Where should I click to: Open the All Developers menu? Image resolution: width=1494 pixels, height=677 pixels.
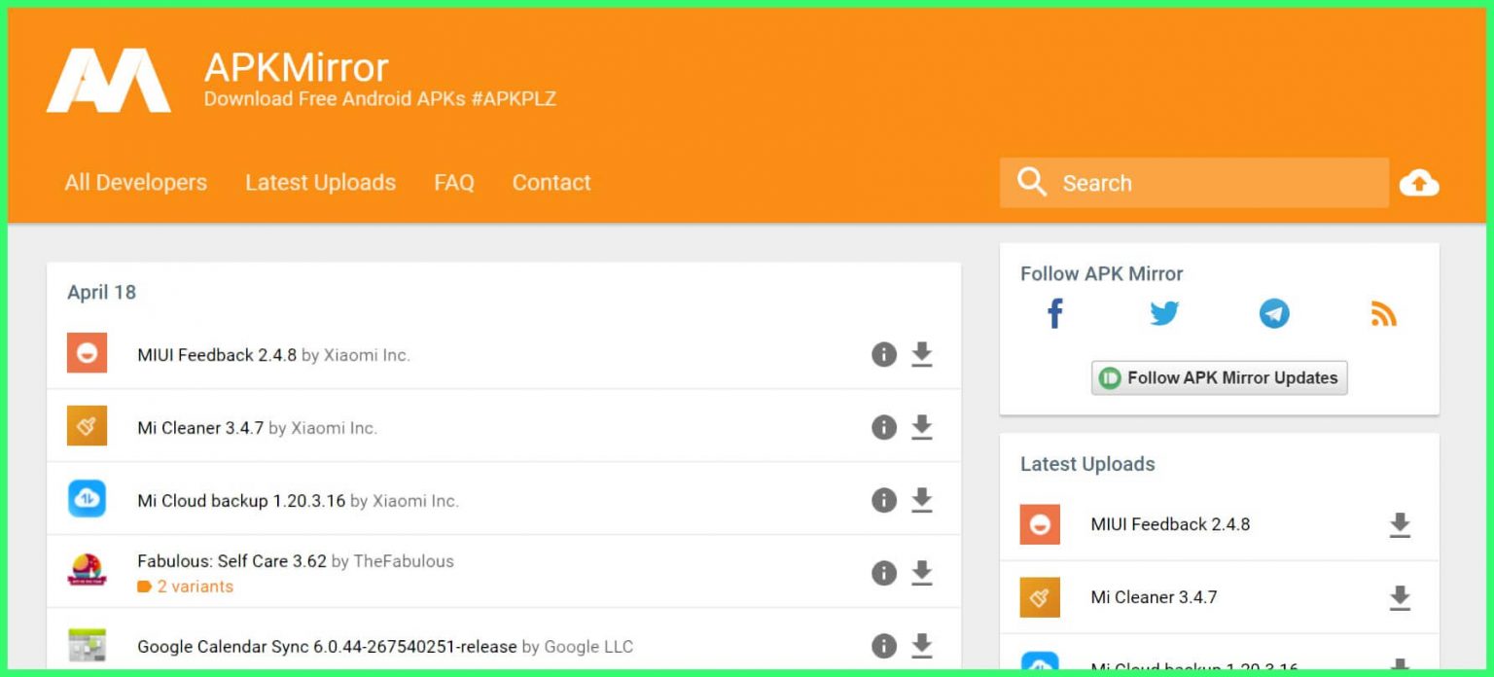pyautogui.click(x=135, y=182)
